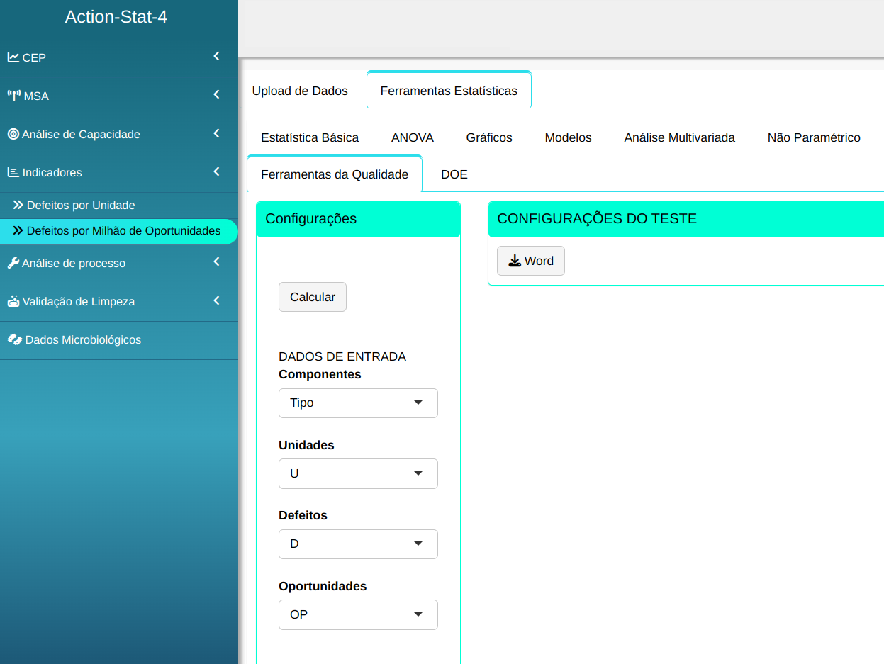Image resolution: width=884 pixels, height=664 pixels.
Task: Select the DOE tab
Action: coord(454,174)
